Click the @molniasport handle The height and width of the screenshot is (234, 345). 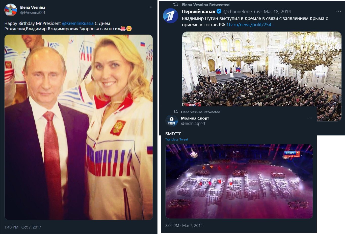[x=193, y=123]
